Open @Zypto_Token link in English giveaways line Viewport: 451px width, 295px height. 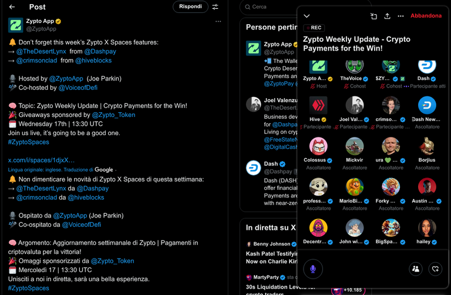[113, 115]
